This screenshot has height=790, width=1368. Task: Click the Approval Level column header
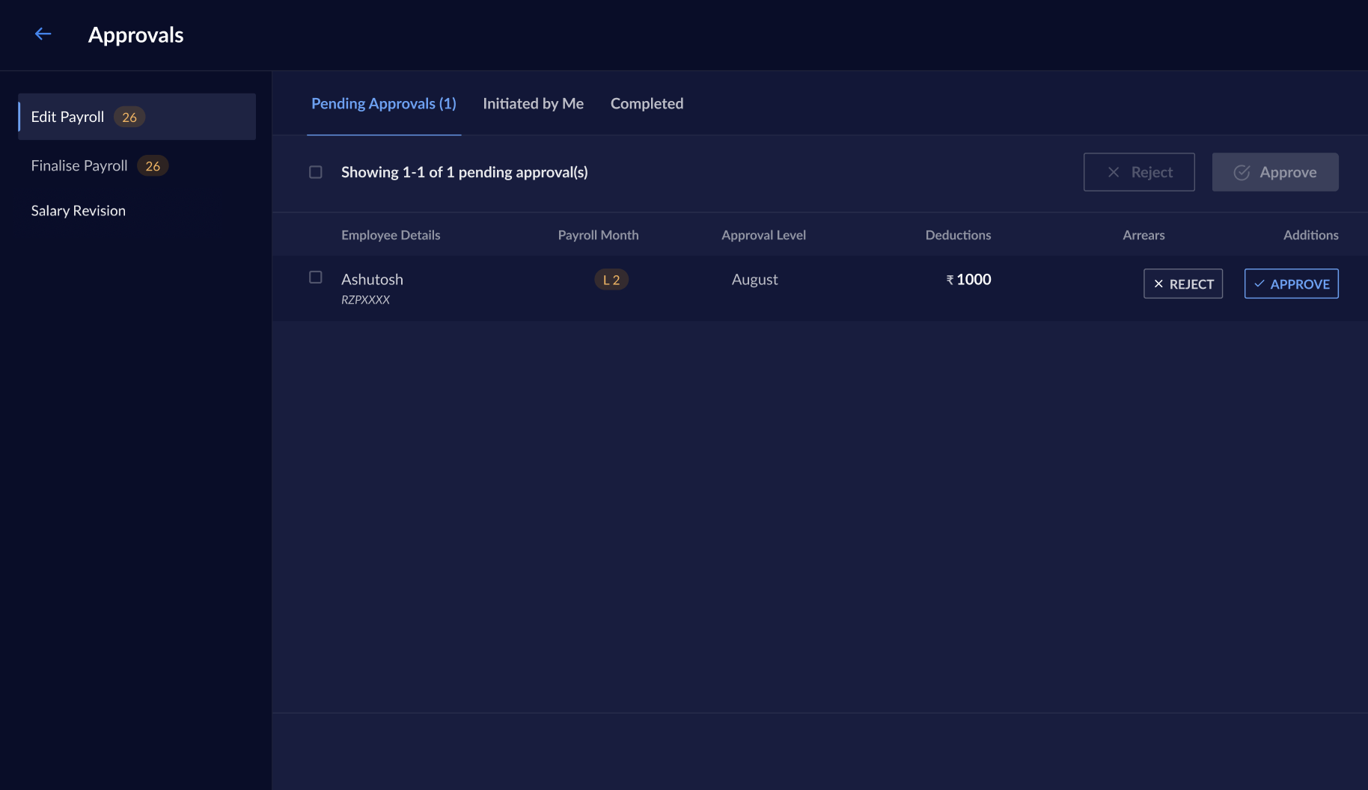pyautogui.click(x=763, y=235)
